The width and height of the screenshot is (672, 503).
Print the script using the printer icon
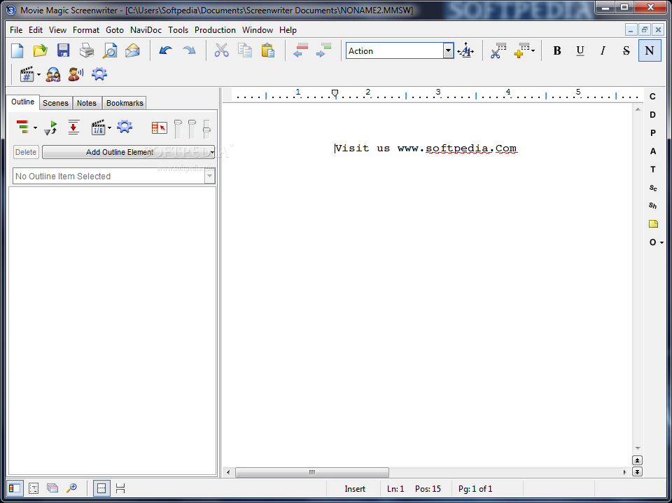pyautogui.click(x=87, y=50)
